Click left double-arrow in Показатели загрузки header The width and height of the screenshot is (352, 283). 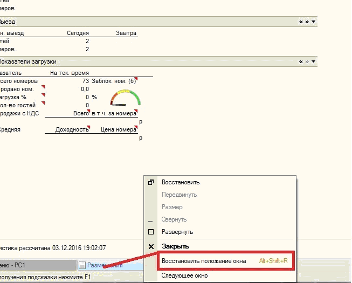point(301,61)
